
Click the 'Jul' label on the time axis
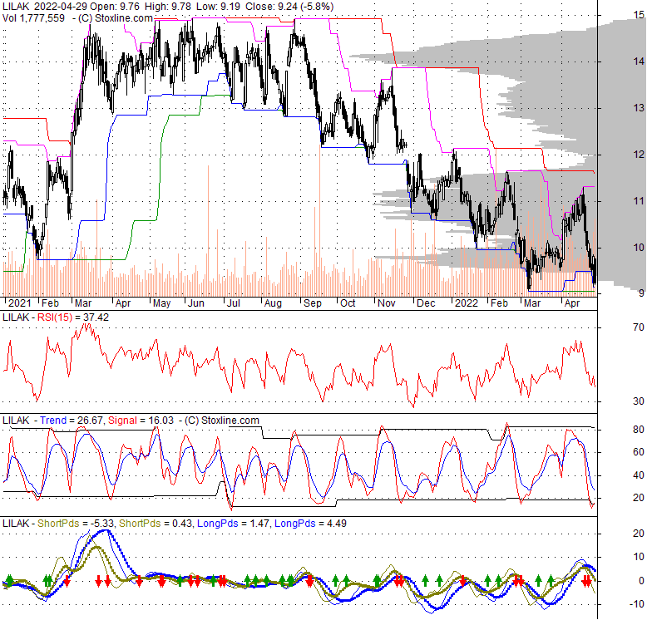point(234,303)
